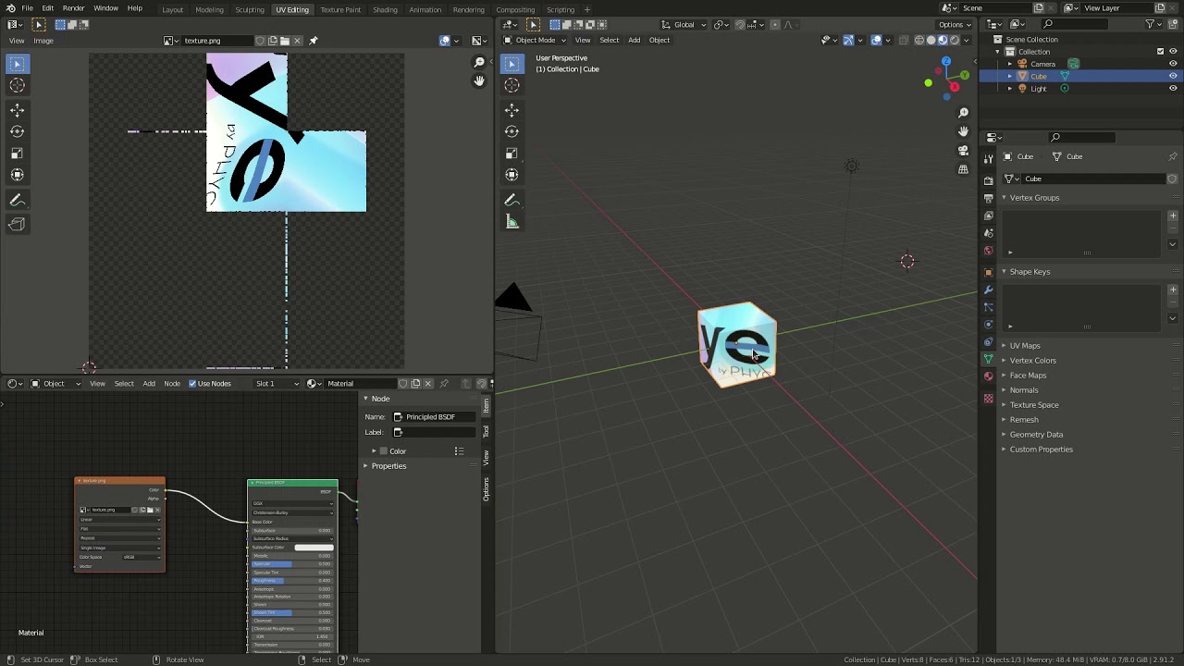Switch to the Modeling workspace tab
The width and height of the screenshot is (1184, 666).
(x=209, y=9)
